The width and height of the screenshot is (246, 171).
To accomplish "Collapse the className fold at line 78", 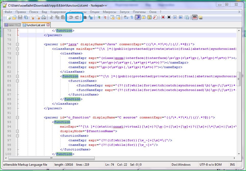I will click(17, 53).
